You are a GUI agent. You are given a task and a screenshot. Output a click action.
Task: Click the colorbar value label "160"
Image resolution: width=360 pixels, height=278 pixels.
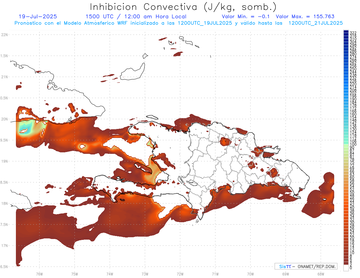tap(353, 114)
